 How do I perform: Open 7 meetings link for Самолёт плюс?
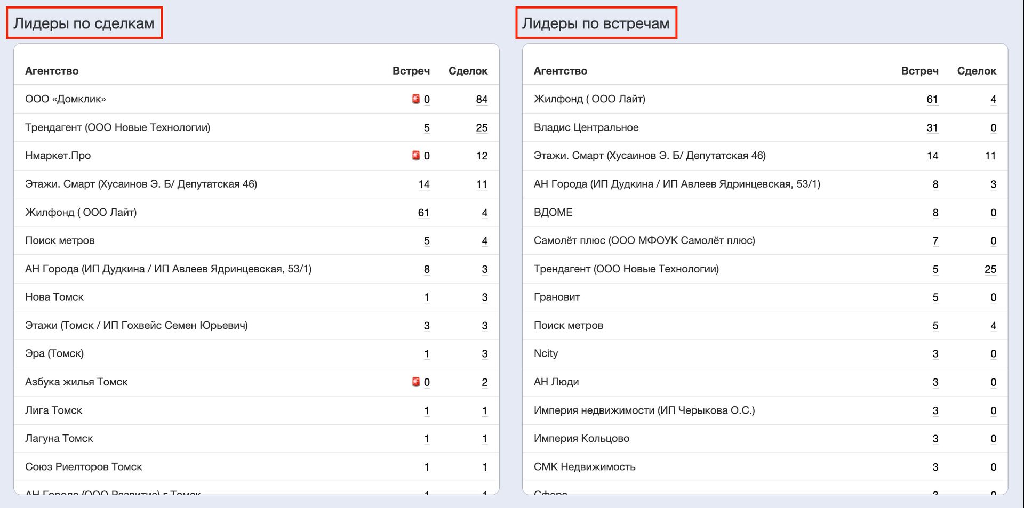935,241
